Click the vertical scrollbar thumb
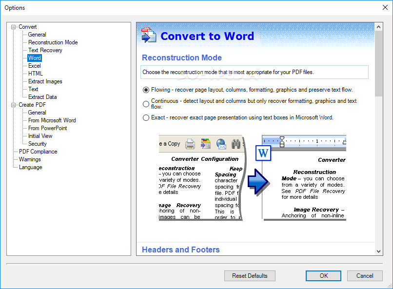 (x=379, y=64)
